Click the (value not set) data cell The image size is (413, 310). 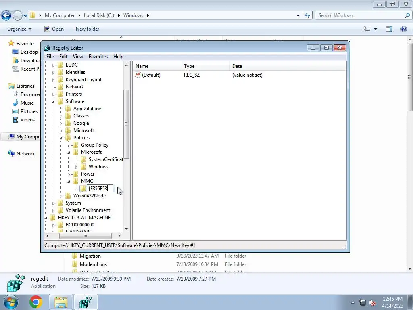[247, 75]
